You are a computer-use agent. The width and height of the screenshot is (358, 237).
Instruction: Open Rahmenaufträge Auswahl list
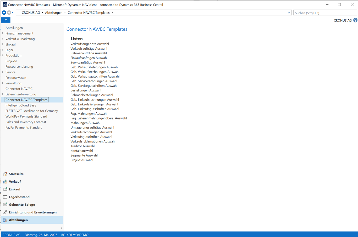pyautogui.click(x=89, y=53)
